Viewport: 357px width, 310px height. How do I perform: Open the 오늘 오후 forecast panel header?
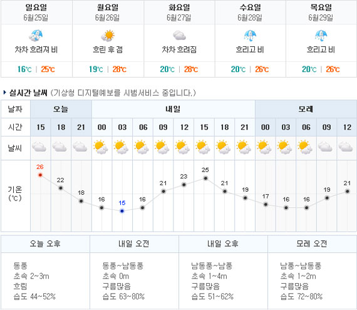(x=45, y=244)
